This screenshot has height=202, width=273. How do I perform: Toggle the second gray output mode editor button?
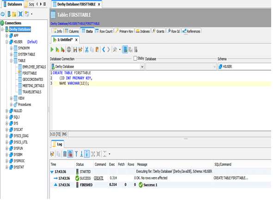130,50
